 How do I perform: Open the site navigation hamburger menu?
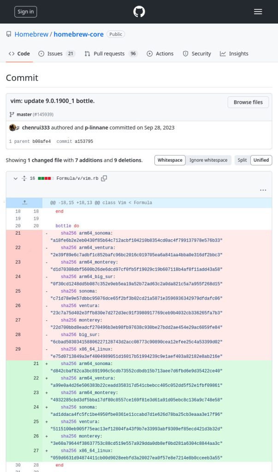tap(258, 12)
